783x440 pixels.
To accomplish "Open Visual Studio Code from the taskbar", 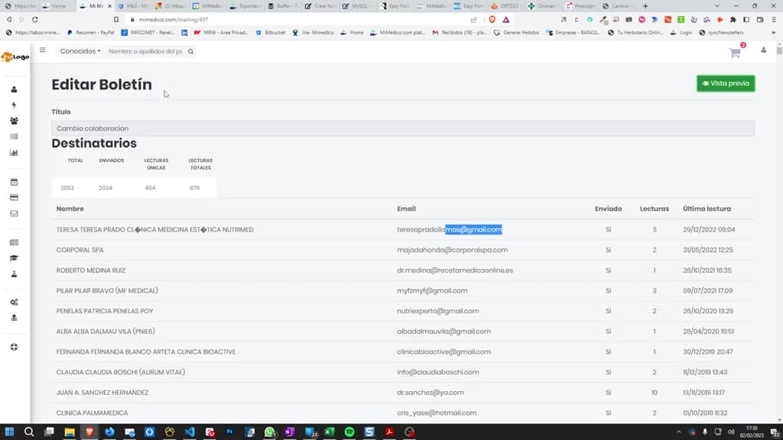I will tap(190, 432).
